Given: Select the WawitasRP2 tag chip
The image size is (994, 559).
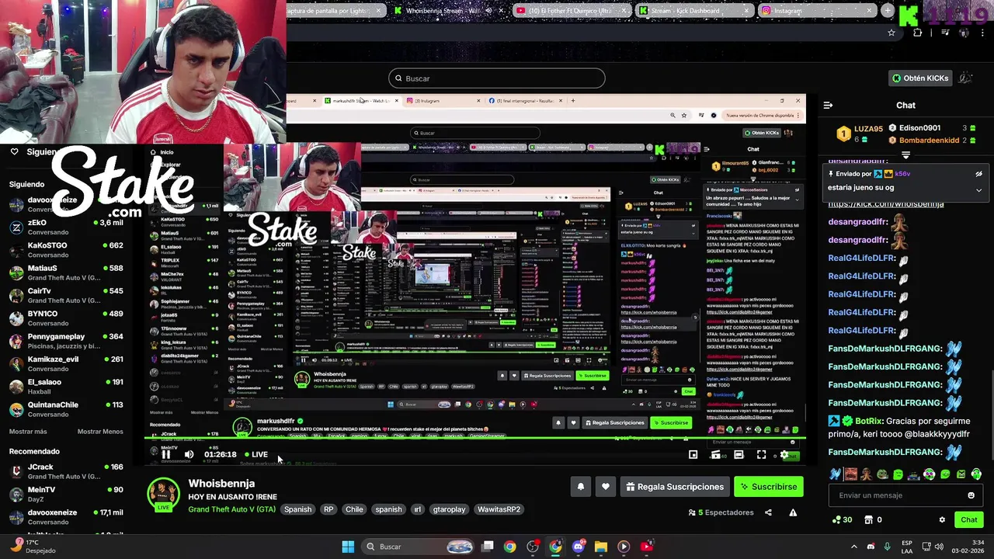Looking at the screenshot, I should tap(499, 509).
